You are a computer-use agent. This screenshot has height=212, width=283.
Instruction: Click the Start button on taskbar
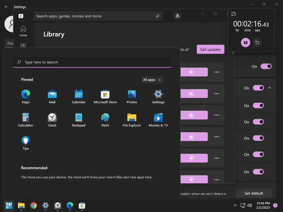9,205
